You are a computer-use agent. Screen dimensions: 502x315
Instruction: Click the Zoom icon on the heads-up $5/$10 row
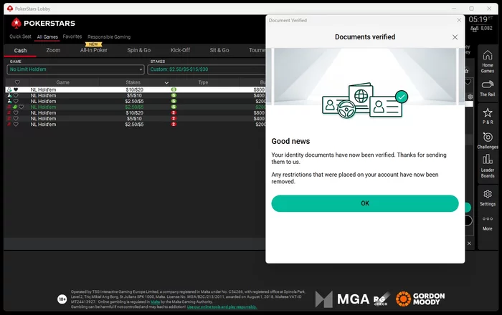coord(9,119)
